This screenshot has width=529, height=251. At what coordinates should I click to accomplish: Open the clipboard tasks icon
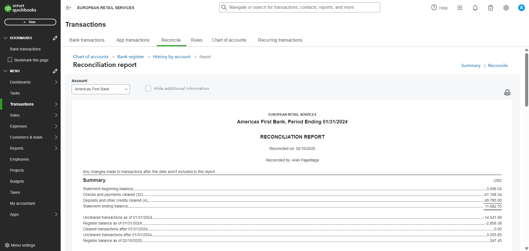coord(491,8)
